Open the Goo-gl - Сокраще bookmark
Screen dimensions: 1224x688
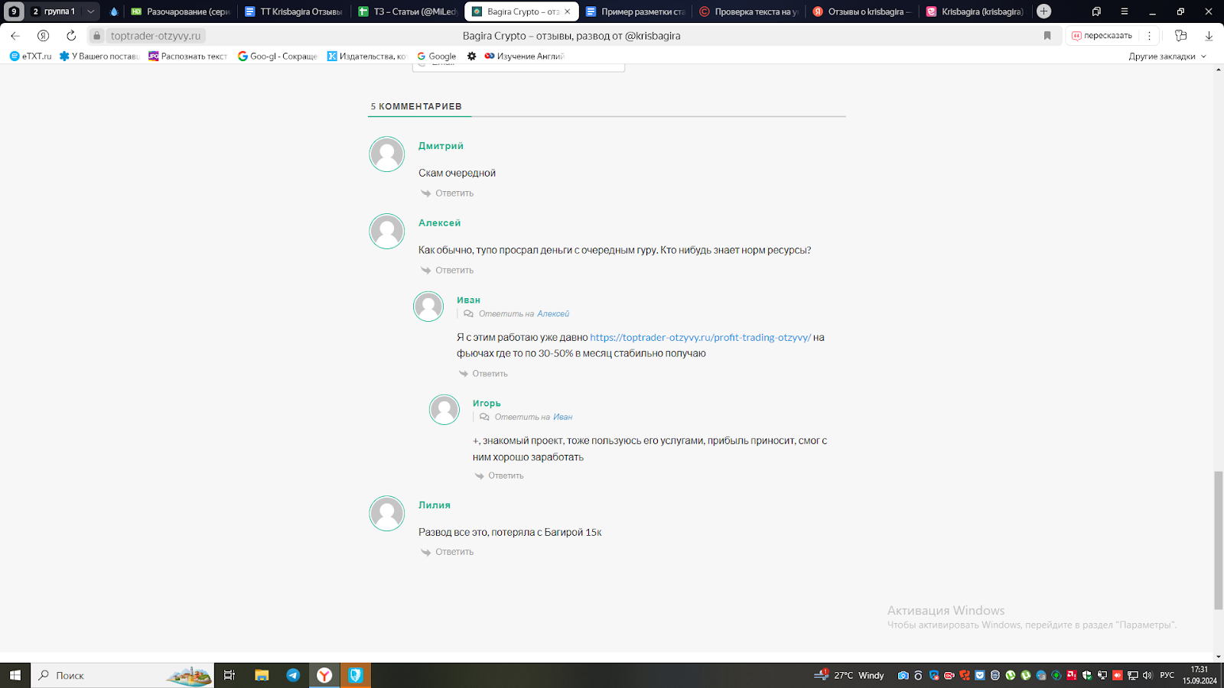pyautogui.click(x=277, y=56)
